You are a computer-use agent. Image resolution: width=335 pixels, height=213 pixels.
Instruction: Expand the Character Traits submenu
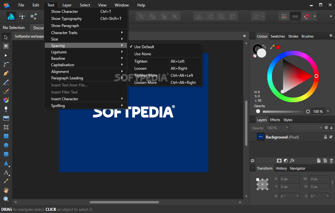click(86, 32)
